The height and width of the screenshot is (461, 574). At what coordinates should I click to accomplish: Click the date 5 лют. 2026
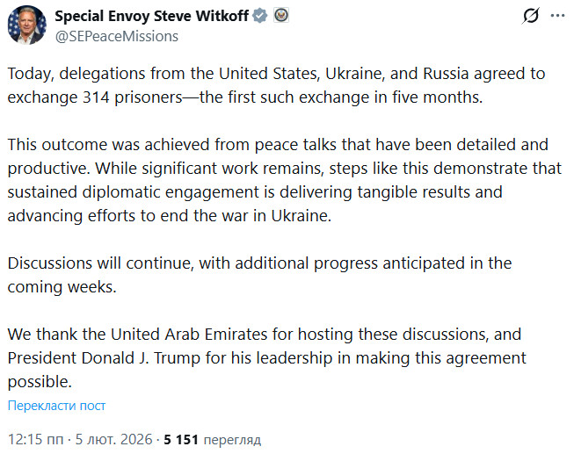click(111, 438)
